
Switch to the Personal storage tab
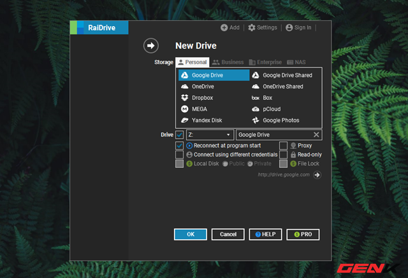click(x=193, y=62)
